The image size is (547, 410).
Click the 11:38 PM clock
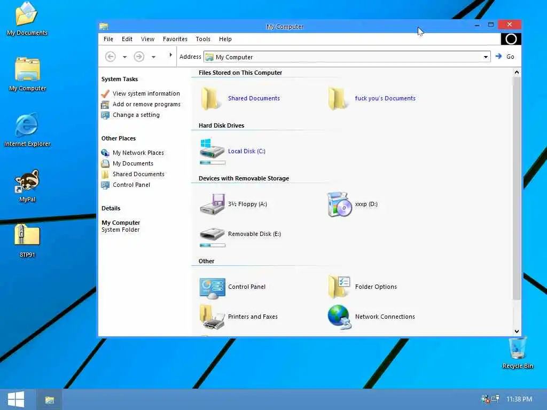click(519, 399)
